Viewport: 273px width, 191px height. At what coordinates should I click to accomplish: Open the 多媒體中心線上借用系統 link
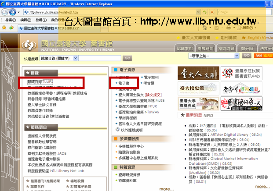tap(138, 158)
